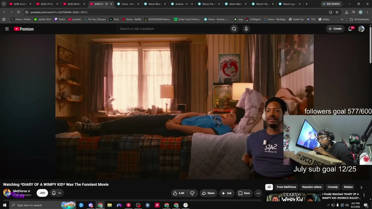Show next filter chips with the arrow
The height and width of the screenshot is (209, 372).
click(361, 187)
